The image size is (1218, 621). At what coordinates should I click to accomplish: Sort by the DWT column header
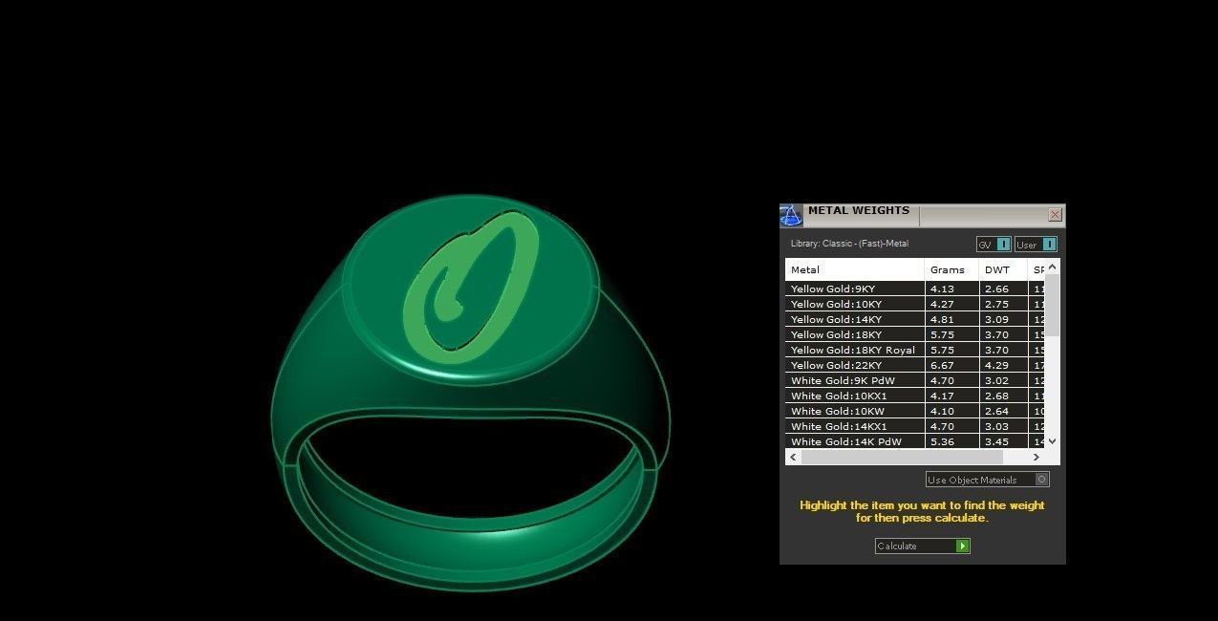(1003, 269)
